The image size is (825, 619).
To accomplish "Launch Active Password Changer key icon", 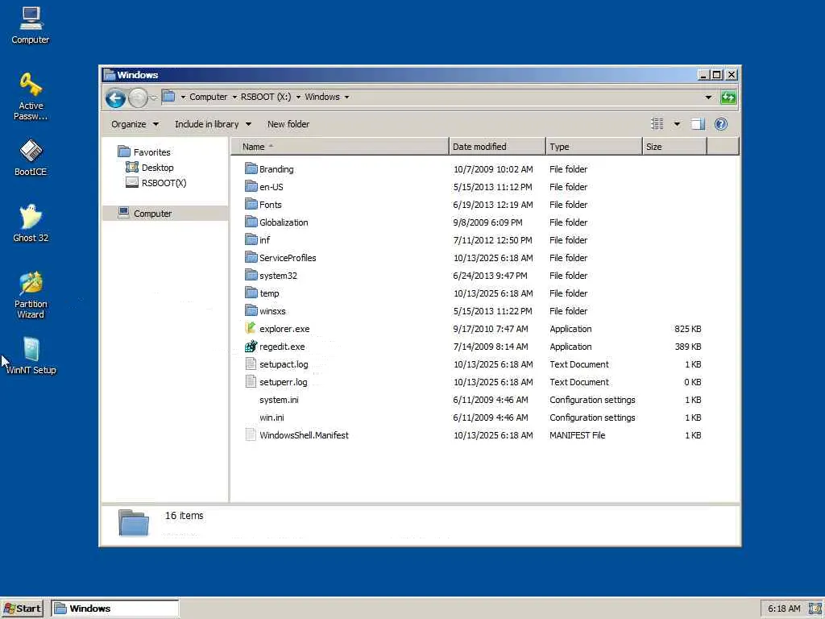I will coord(31,97).
